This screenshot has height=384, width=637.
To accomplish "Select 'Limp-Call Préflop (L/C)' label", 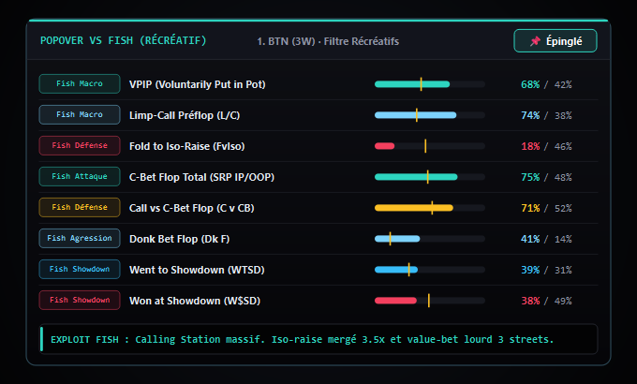I will click(x=185, y=115).
